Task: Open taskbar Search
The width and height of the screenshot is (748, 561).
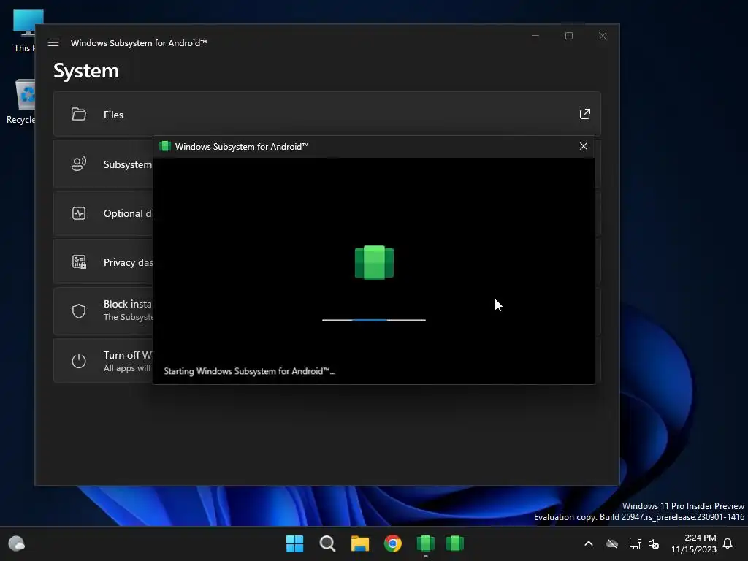Action: click(327, 543)
